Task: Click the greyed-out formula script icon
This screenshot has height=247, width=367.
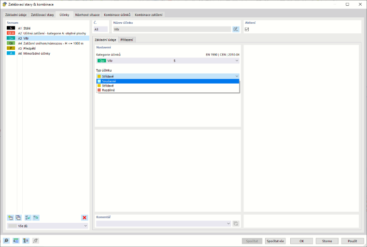Action: point(35,241)
